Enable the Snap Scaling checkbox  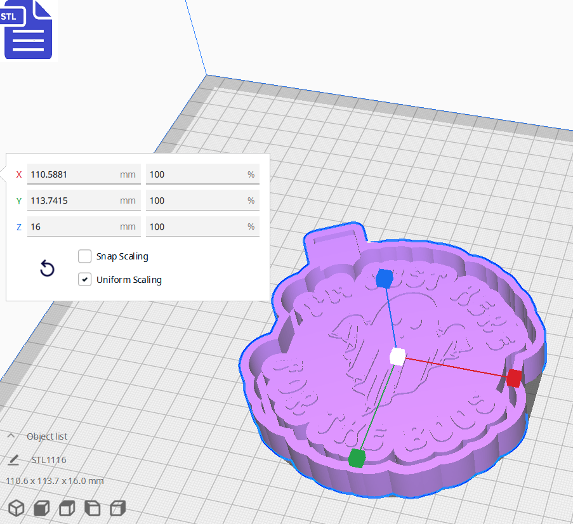[84, 256]
